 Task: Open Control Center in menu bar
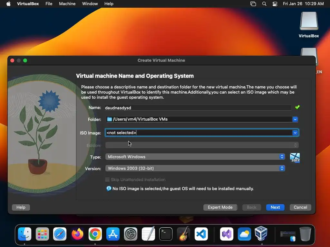(x=275, y=4)
